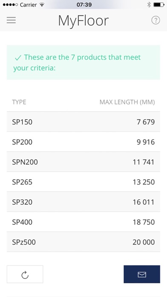Tap the help question mark icon
This screenshot has width=167, height=297.
155,20
